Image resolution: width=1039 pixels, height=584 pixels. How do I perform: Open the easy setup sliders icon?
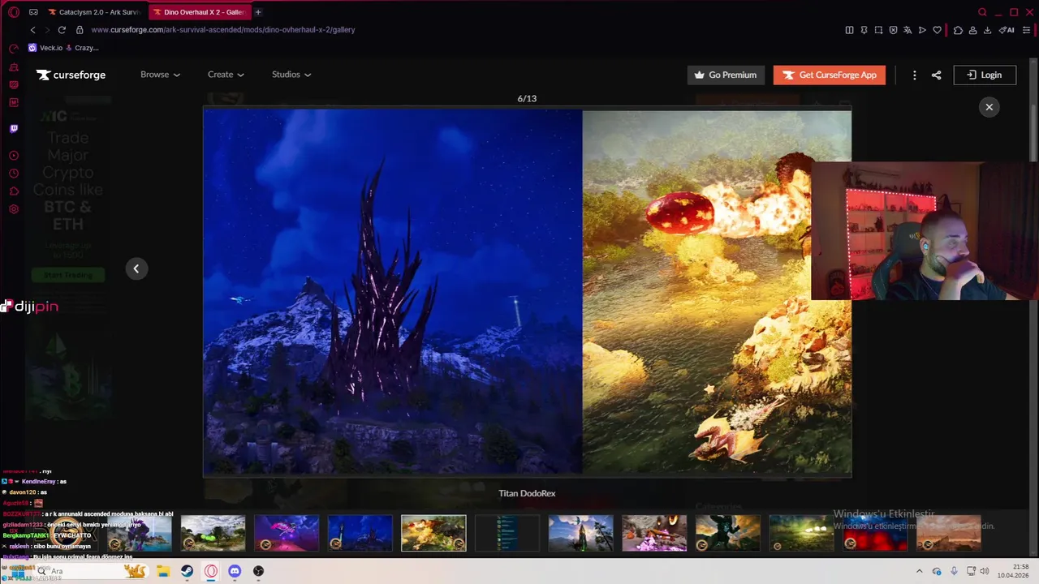coord(1027,30)
